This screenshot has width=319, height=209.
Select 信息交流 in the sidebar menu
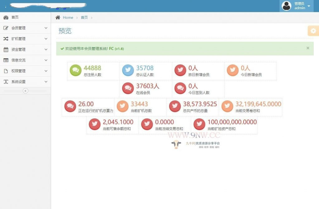tap(19, 60)
